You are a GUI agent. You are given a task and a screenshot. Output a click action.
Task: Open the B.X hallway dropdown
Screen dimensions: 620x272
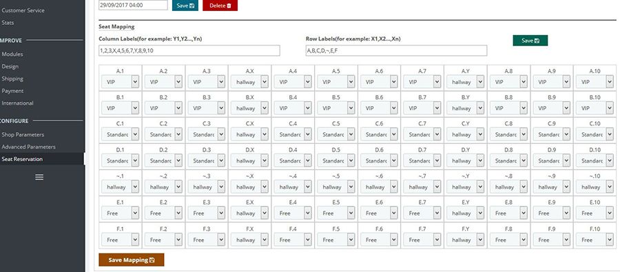(x=249, y=108)
